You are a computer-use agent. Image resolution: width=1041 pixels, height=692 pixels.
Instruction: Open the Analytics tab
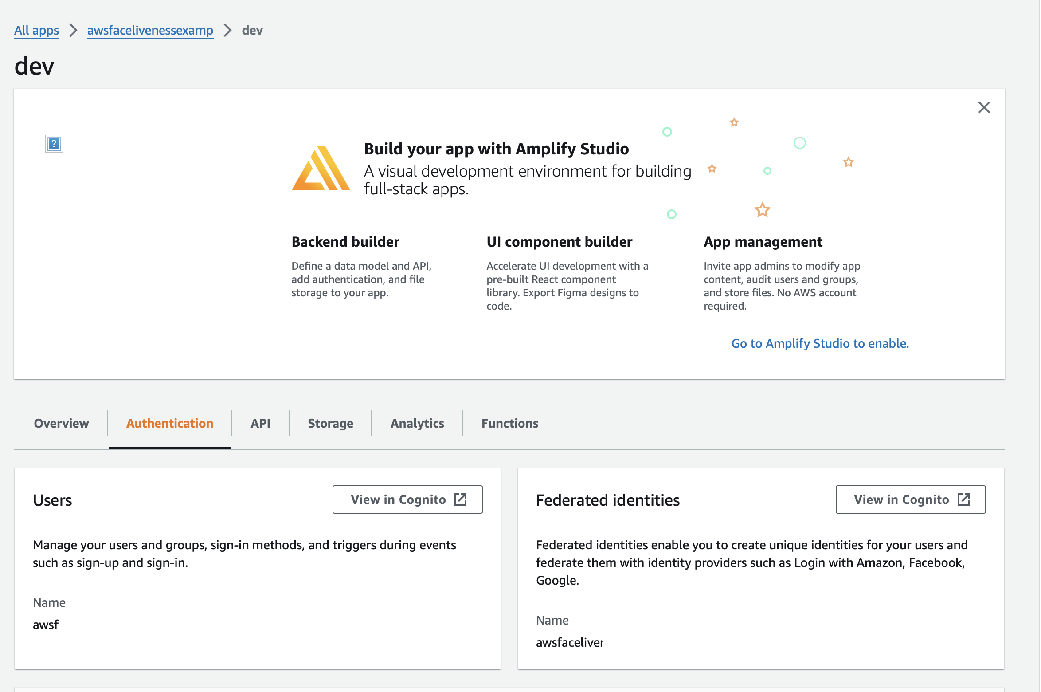point(417,423)
